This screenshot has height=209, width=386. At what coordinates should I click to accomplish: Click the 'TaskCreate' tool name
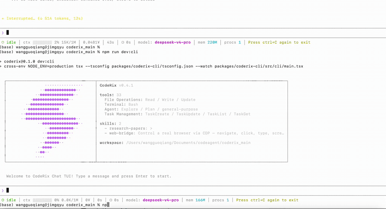click(x=157, y=114)
